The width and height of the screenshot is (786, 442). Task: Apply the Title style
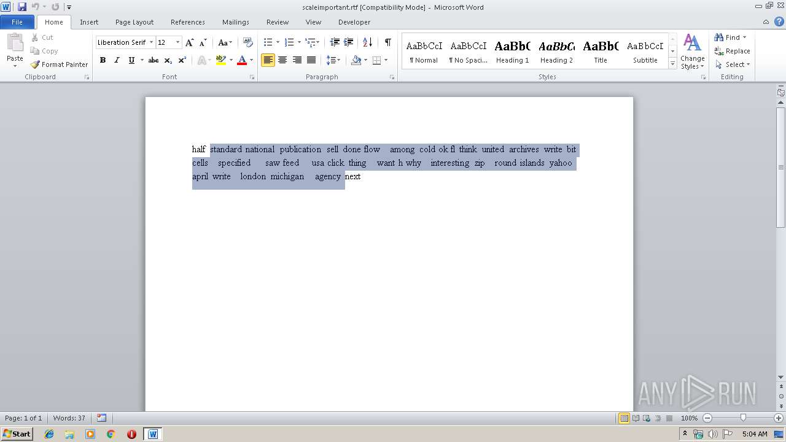(x=601, y=52)
